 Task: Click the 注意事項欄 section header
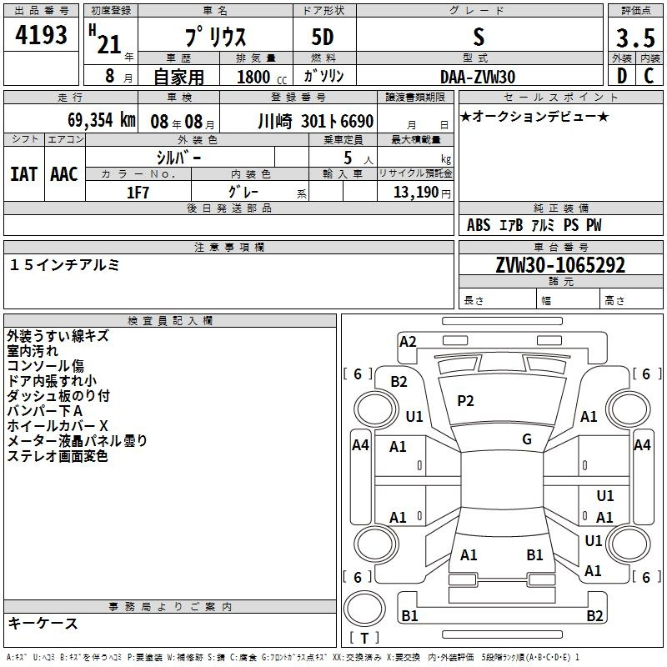coord(228,247)
